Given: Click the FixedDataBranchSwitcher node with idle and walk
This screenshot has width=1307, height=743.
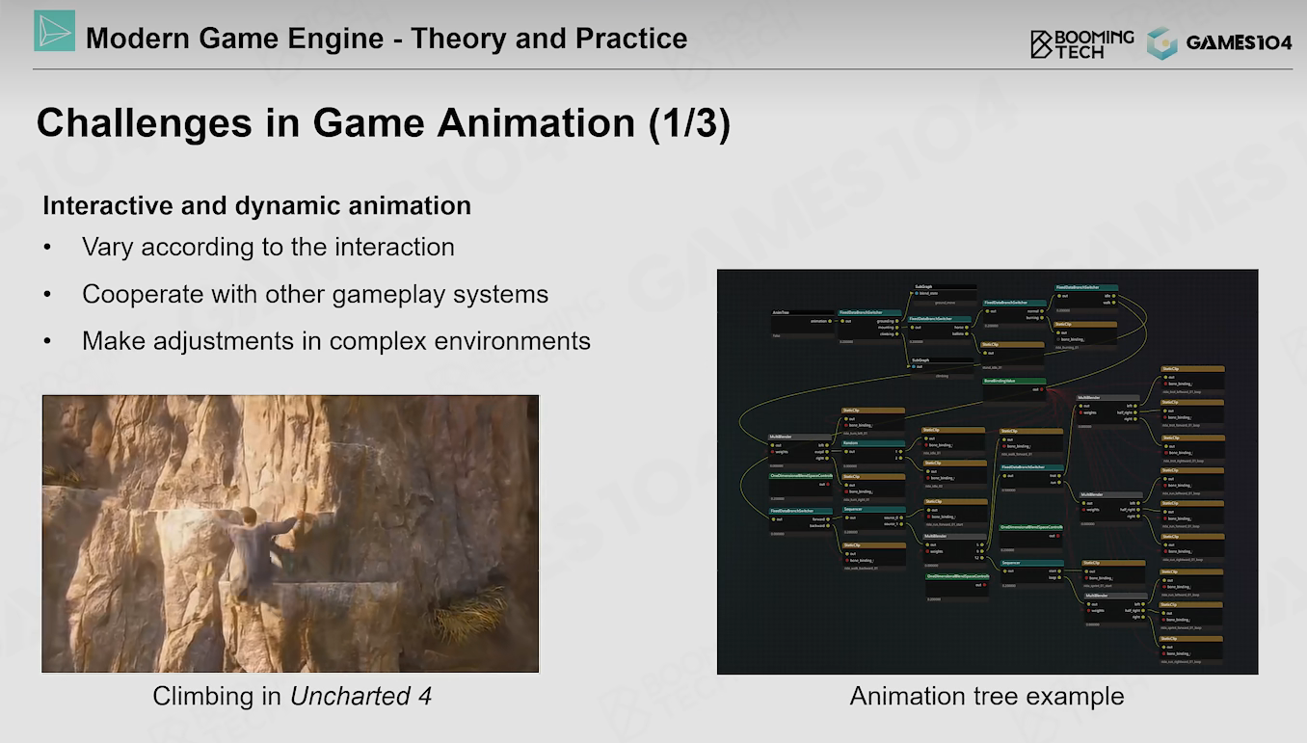Looking at the screenshot, I should [1086, 298].
